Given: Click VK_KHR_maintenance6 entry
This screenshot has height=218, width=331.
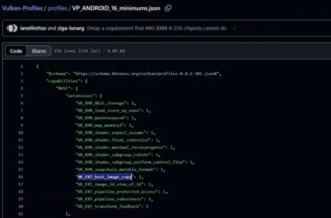Looking at the screenshot, I should coord(102,118).
